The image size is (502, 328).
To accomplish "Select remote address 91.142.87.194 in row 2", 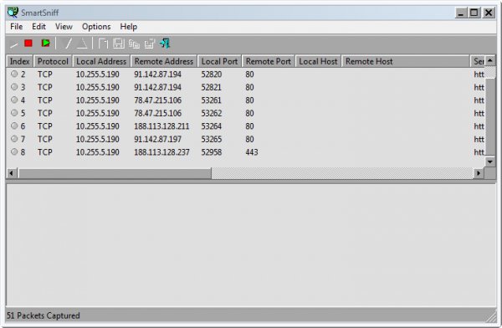I will (x=157, y=74).
